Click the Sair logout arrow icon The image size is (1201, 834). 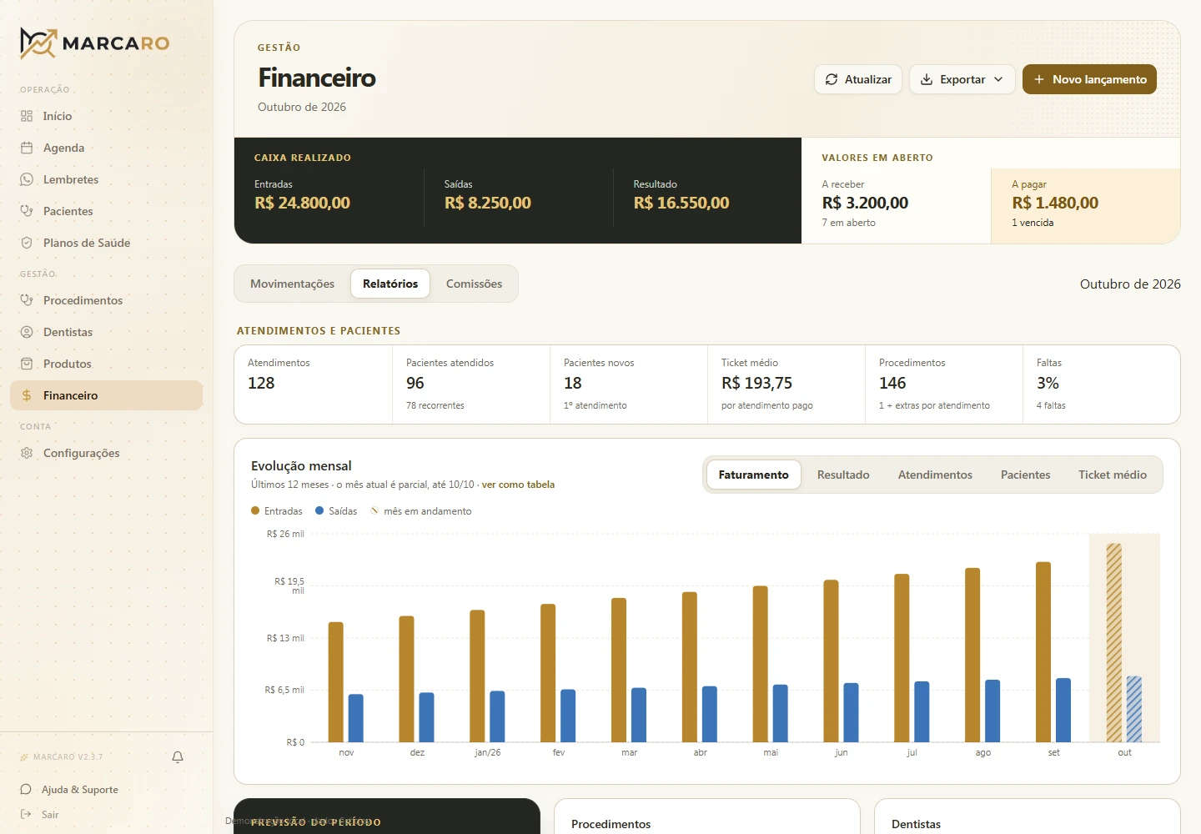coord(26,815)
